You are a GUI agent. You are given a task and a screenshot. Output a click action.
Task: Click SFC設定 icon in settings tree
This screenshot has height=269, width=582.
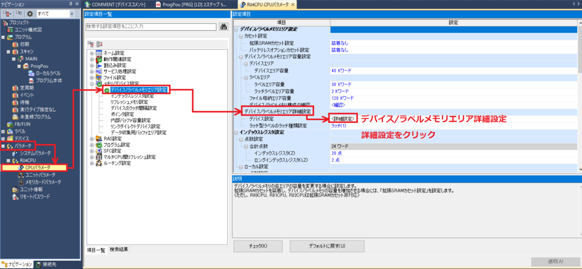point(99,151)
